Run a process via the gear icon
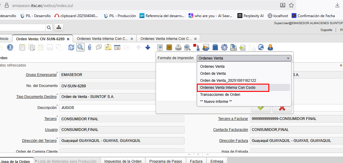Viewport: 343px width, 163px height. (224, 47)
